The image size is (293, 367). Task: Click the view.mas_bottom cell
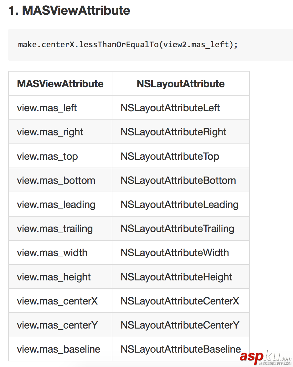[x=56, y=180]
